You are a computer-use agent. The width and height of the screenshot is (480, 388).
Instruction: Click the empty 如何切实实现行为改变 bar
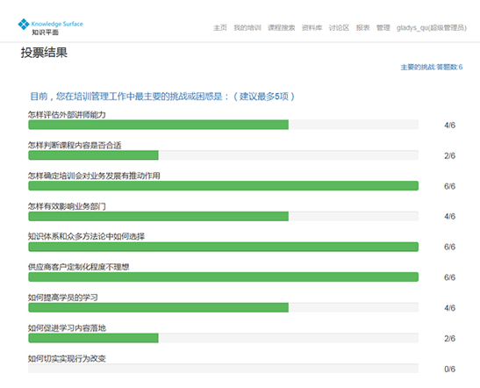224,369
